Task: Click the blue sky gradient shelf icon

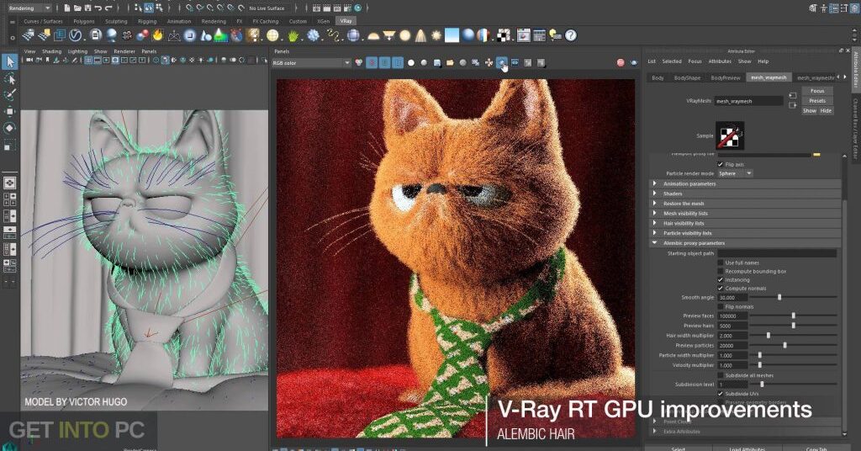Action: point(452,35)
